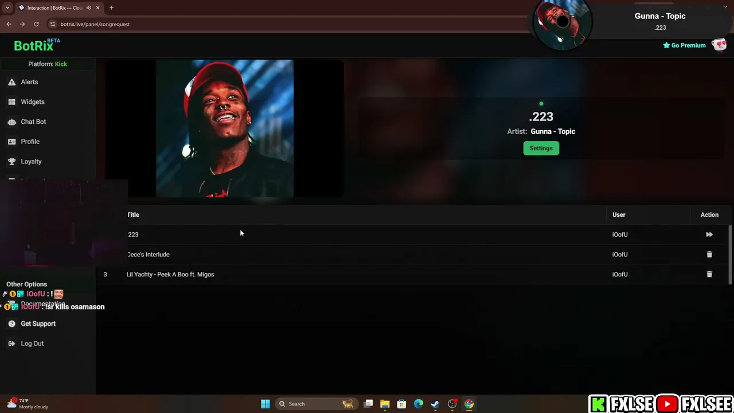Delete Cece's Interlude using its trash icon
Viewport: 734px width, 413px height.
709,255
